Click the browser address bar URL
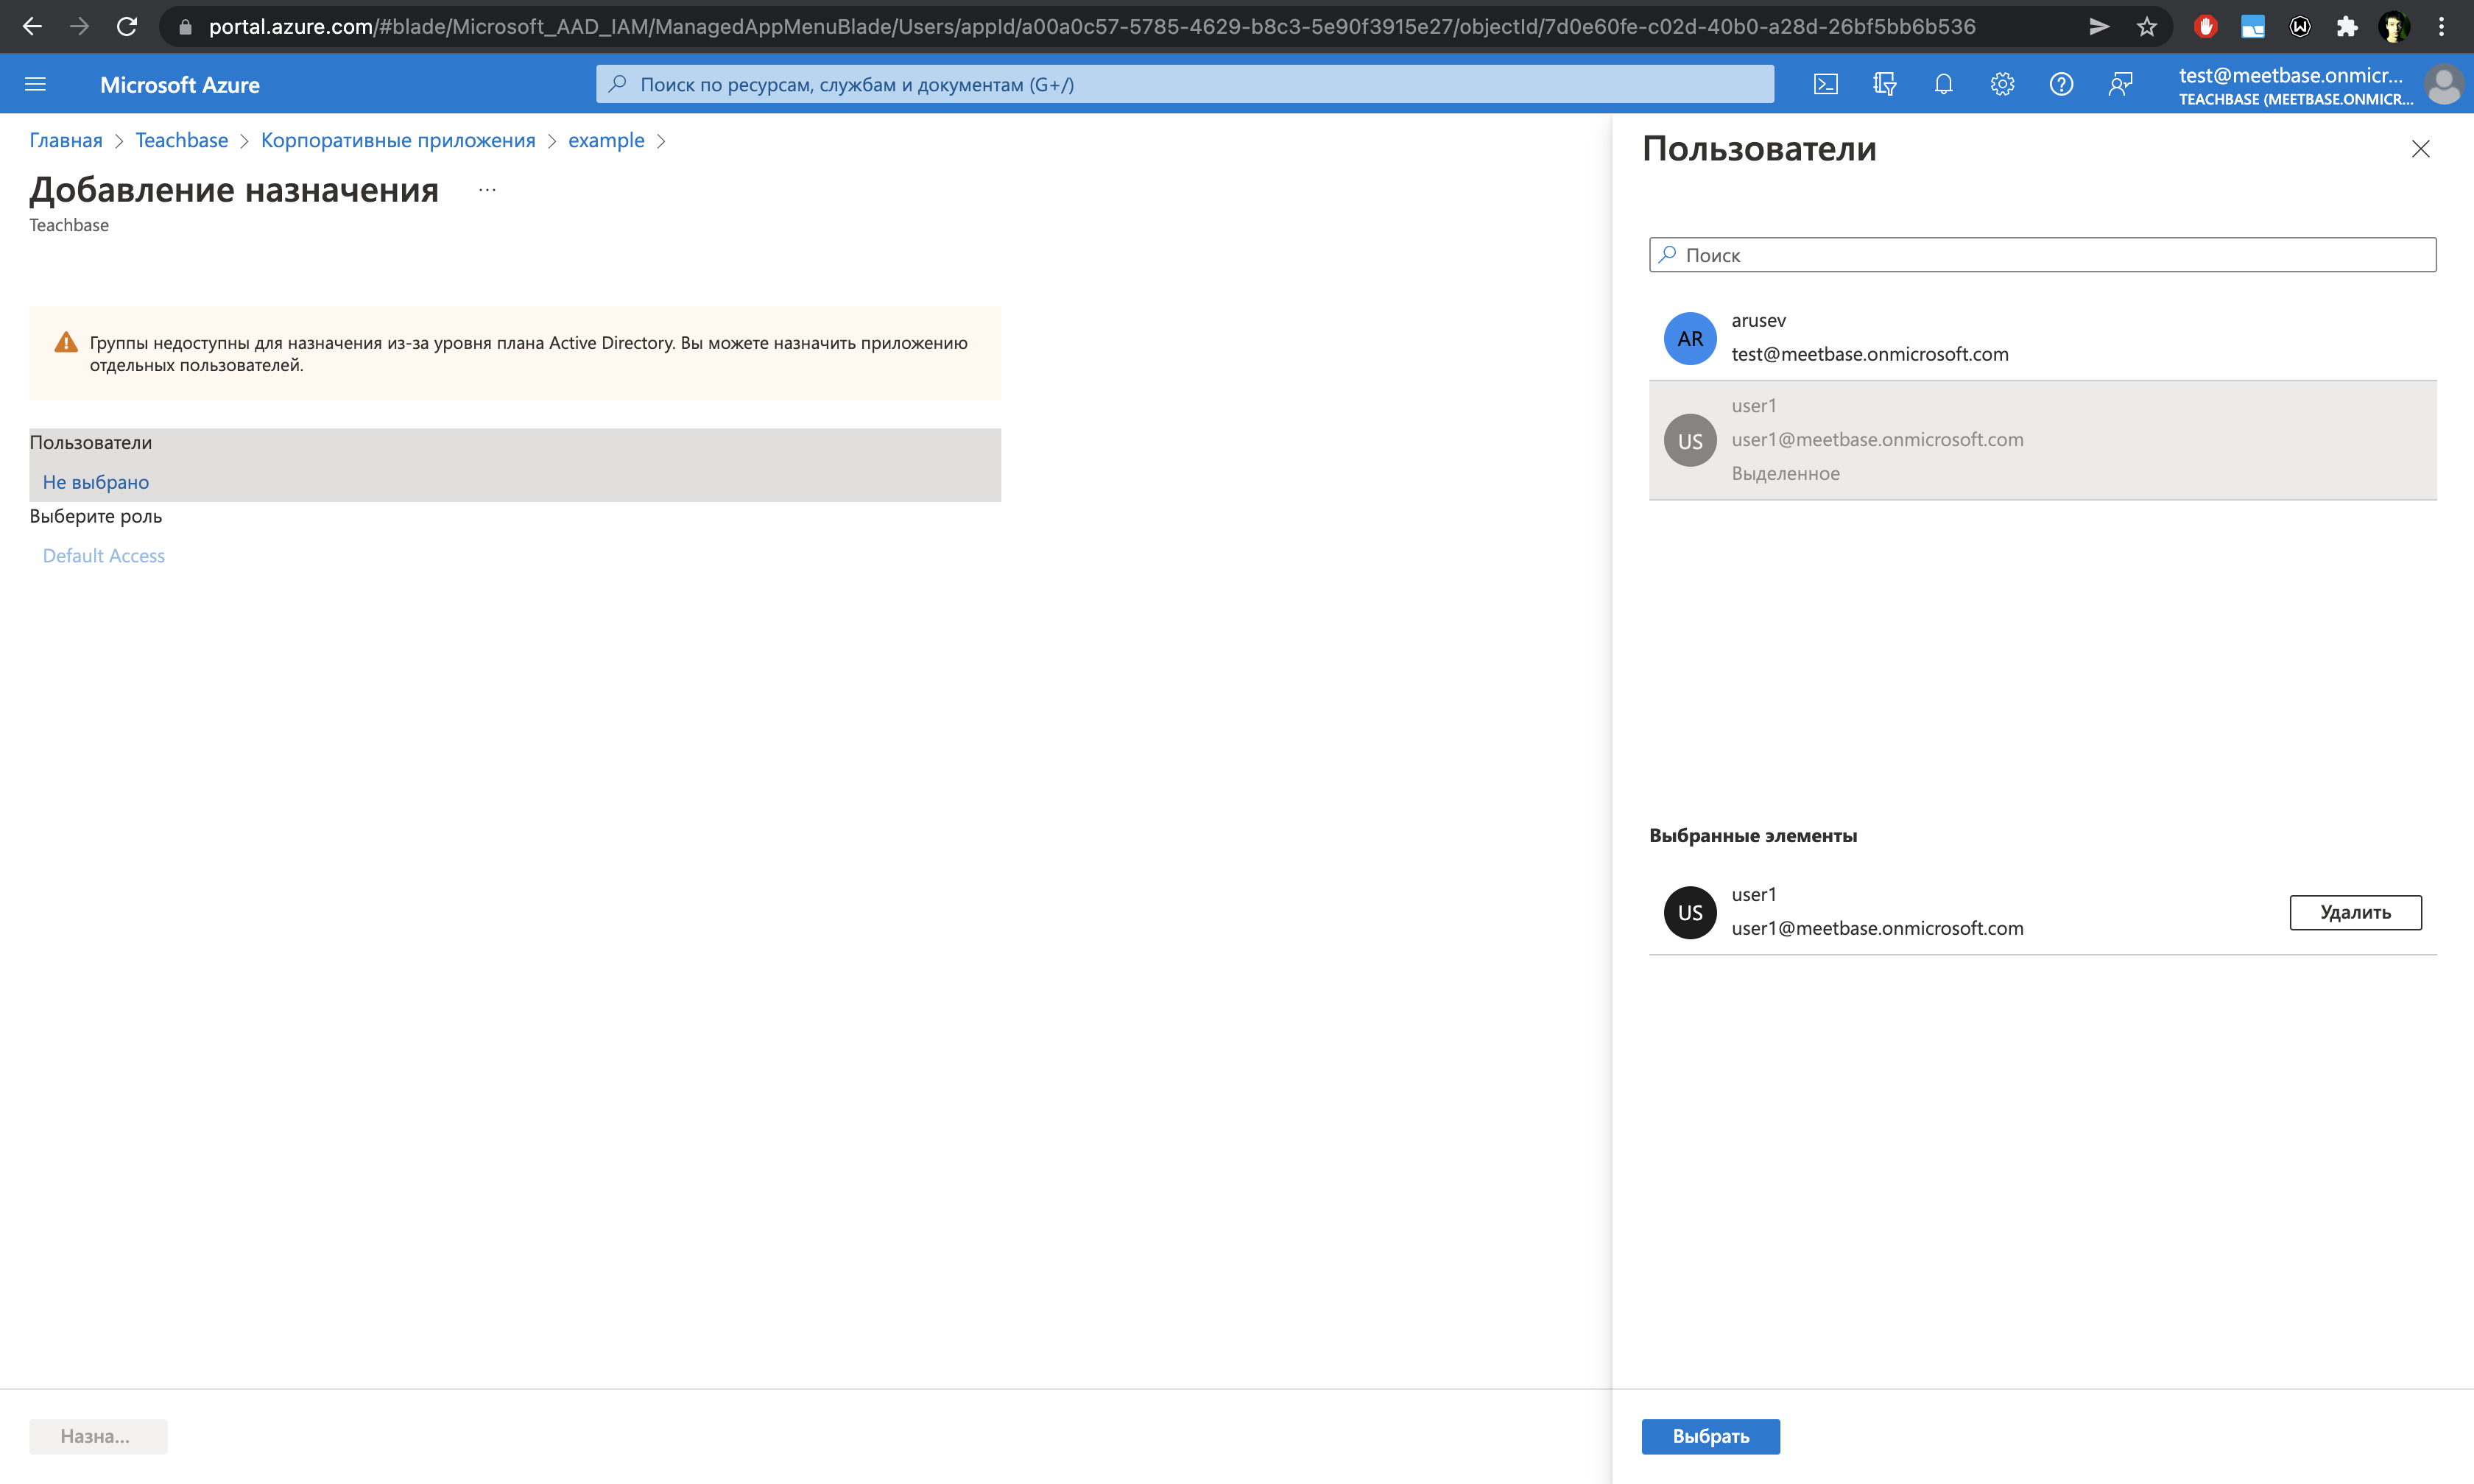 pos(1092,27)
